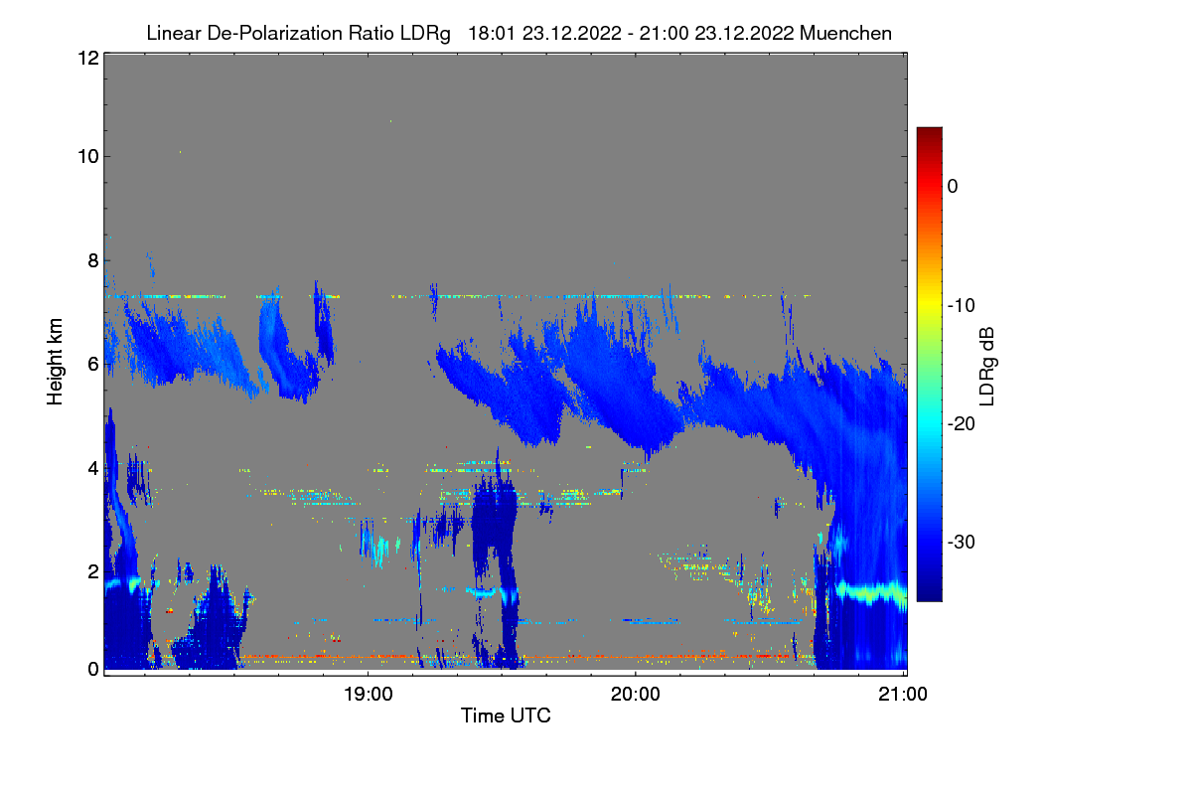This screenshot has width=1192, height=795.
Task: Click the '19:00' time tick label
Action: click(x=368, y=695)
